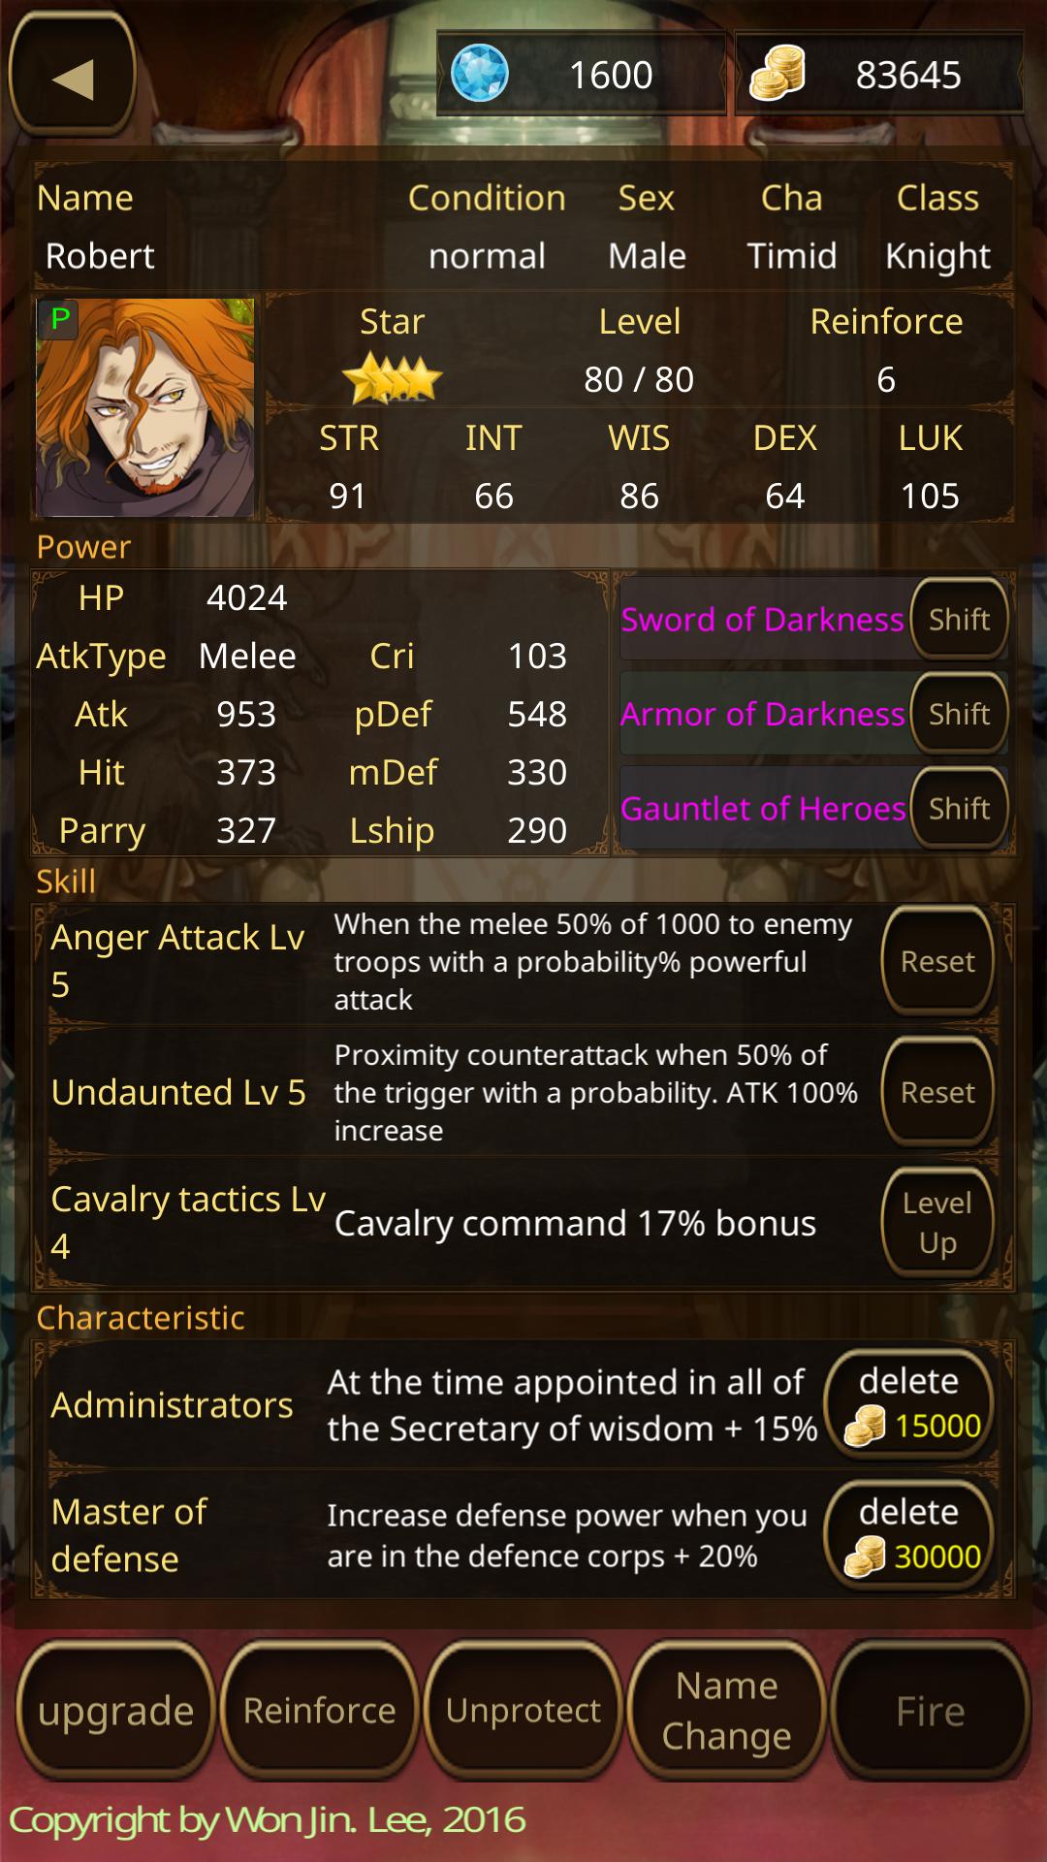Fire this hero

[x=931, y=1711]
